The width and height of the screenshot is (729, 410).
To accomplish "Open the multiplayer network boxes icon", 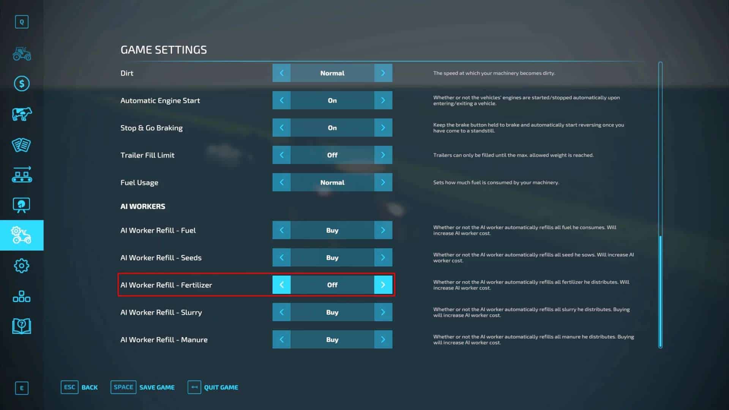I will coord(22,296).
